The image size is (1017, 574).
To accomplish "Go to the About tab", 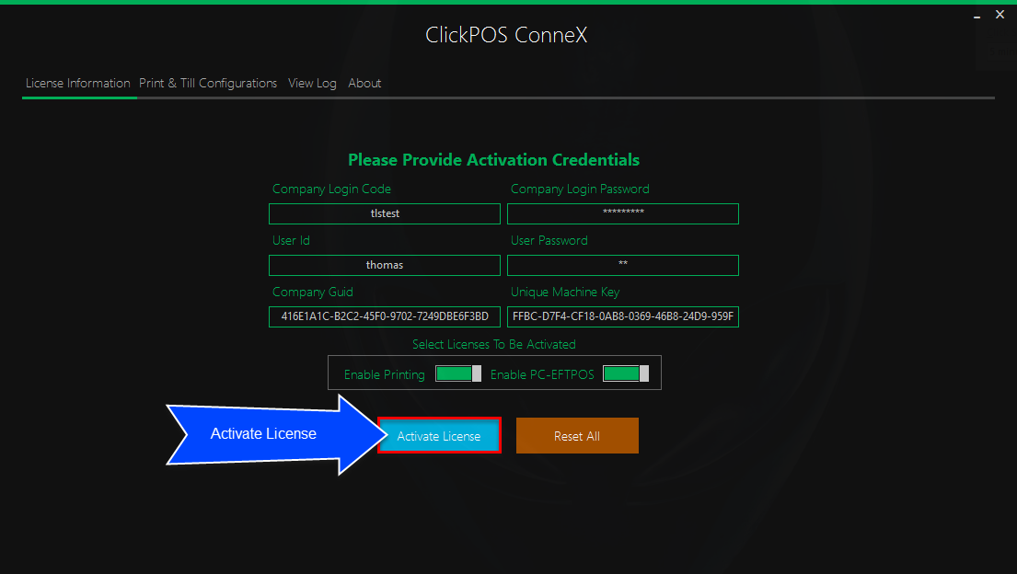I will 364,83.
